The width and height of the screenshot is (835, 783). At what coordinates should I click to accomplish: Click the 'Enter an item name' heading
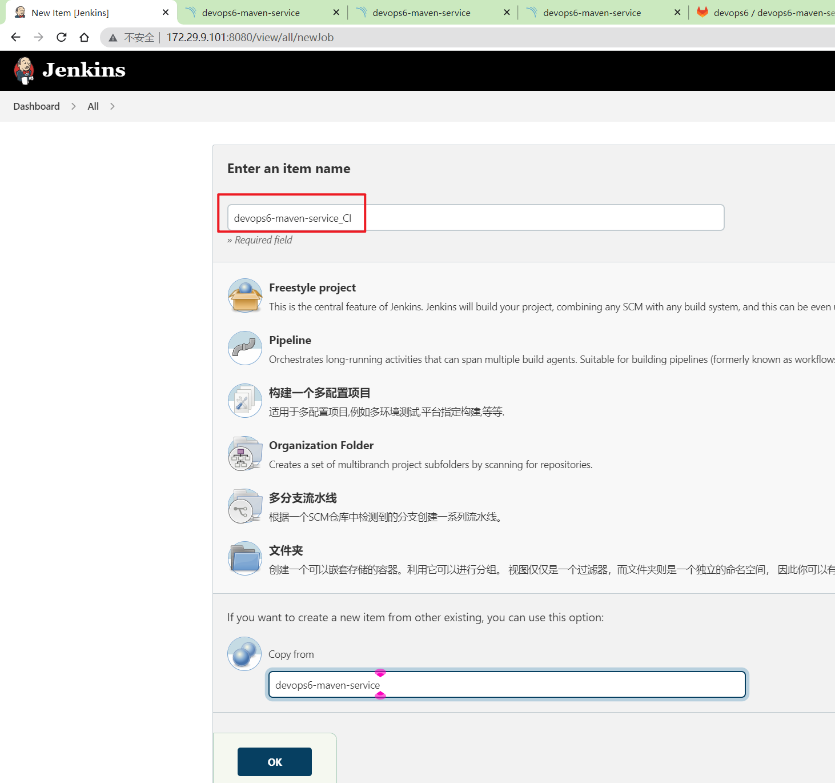coord(289,169)
